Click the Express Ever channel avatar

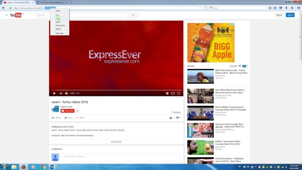tap(55, 109)
